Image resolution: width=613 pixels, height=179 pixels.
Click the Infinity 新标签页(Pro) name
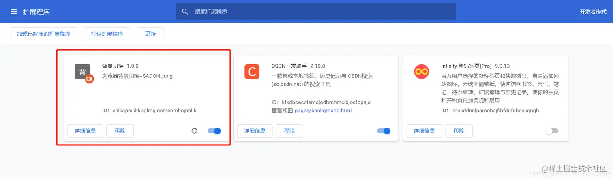466,66
